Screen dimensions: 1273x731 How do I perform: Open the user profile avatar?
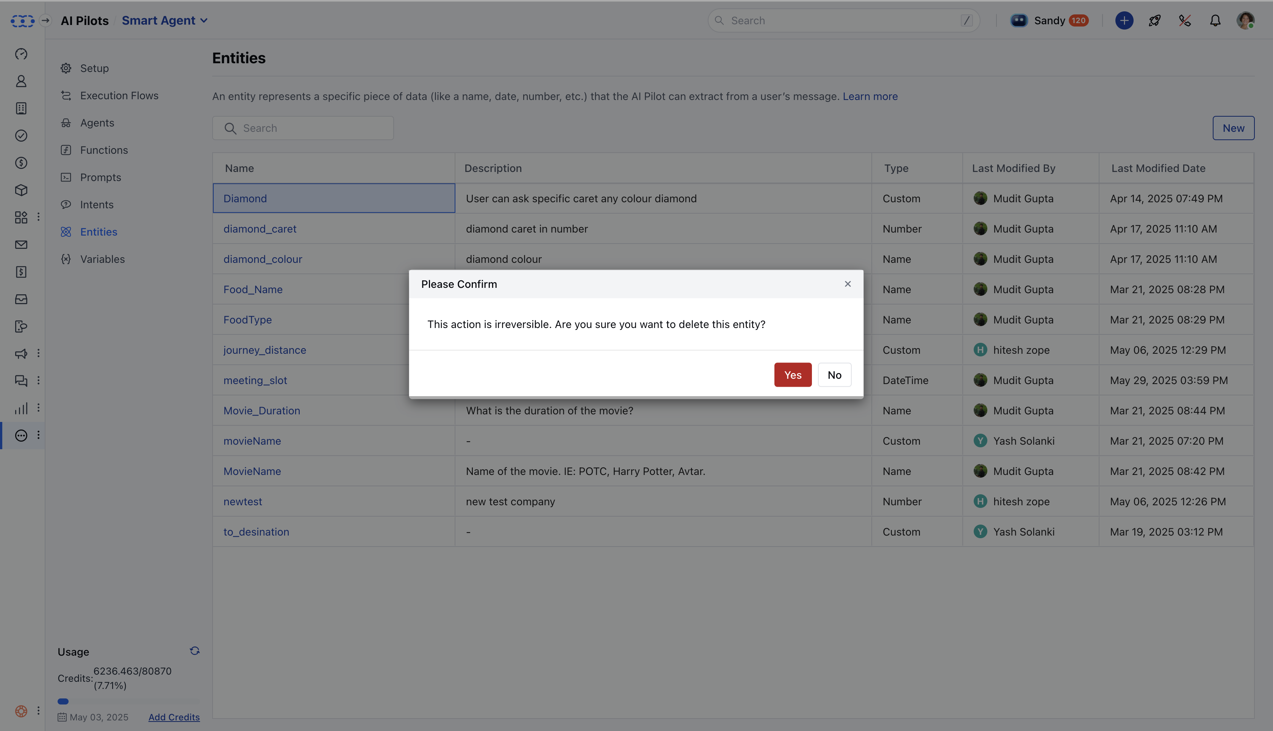pos(1245,20)
